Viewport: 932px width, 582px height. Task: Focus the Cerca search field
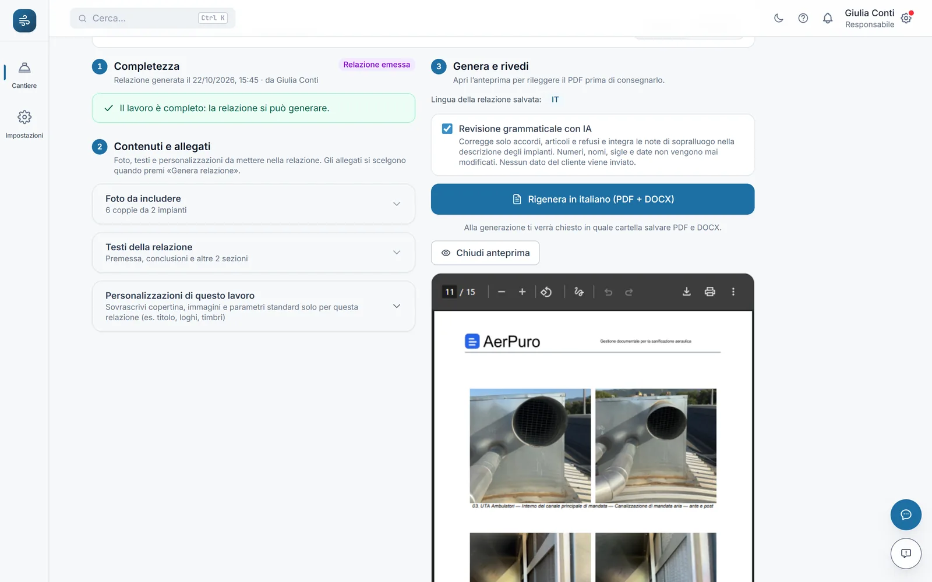tap(153, 18)
